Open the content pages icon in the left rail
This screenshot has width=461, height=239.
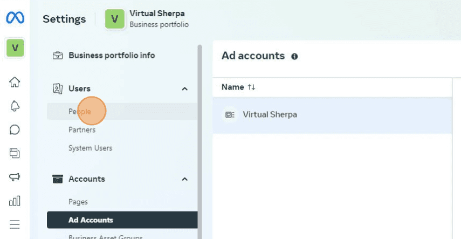pyautogui.click(x=15, y=153)
